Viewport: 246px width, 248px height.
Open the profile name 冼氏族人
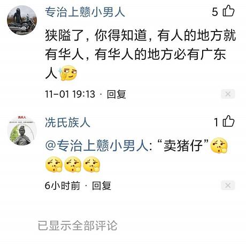pyautogui.click(x=68, y=122)
